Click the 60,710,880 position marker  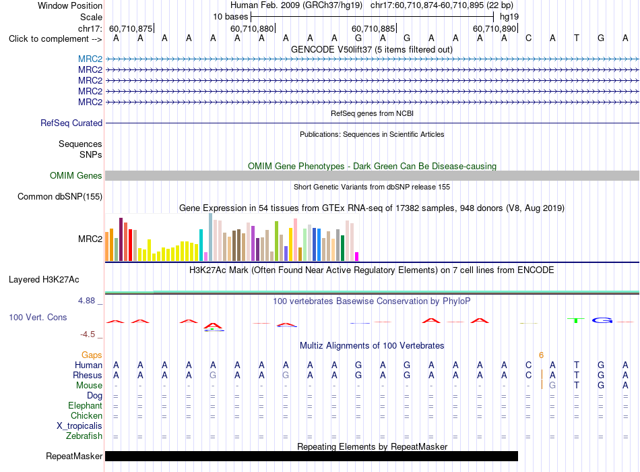point(252,28)
